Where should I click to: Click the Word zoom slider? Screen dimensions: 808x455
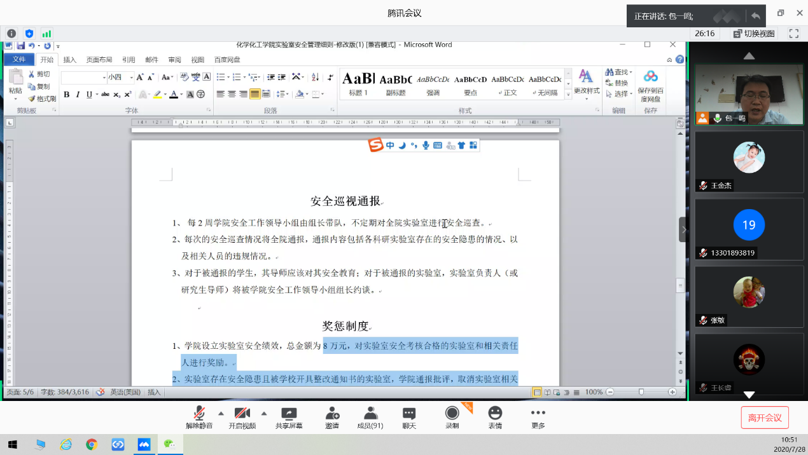click(x=641, y=392)
